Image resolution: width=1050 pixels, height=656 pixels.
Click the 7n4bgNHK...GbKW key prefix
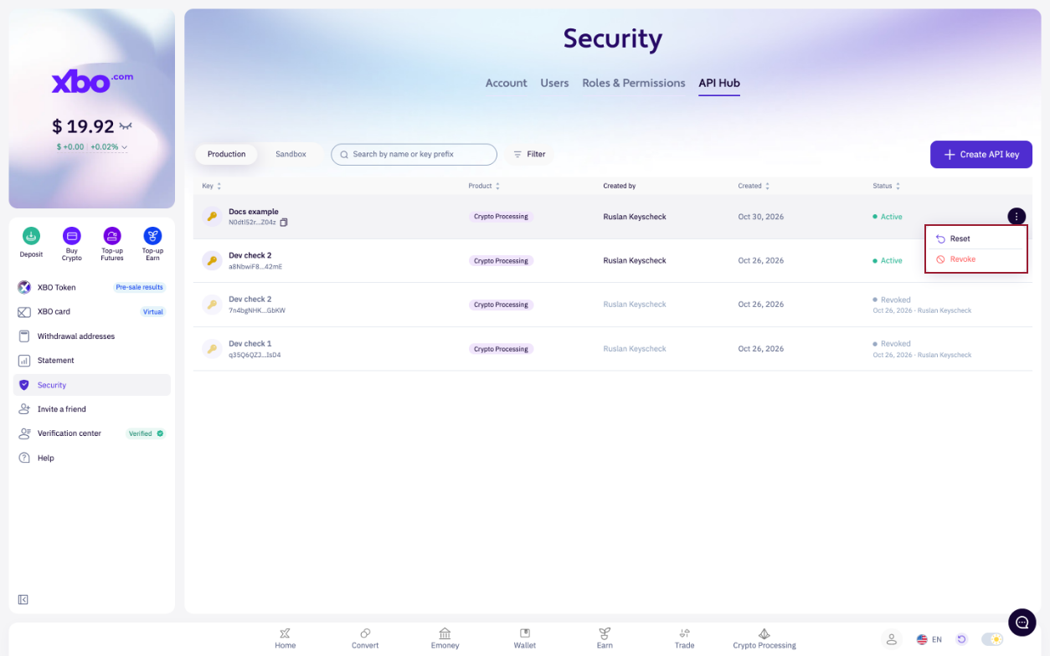tap(257, 310)
